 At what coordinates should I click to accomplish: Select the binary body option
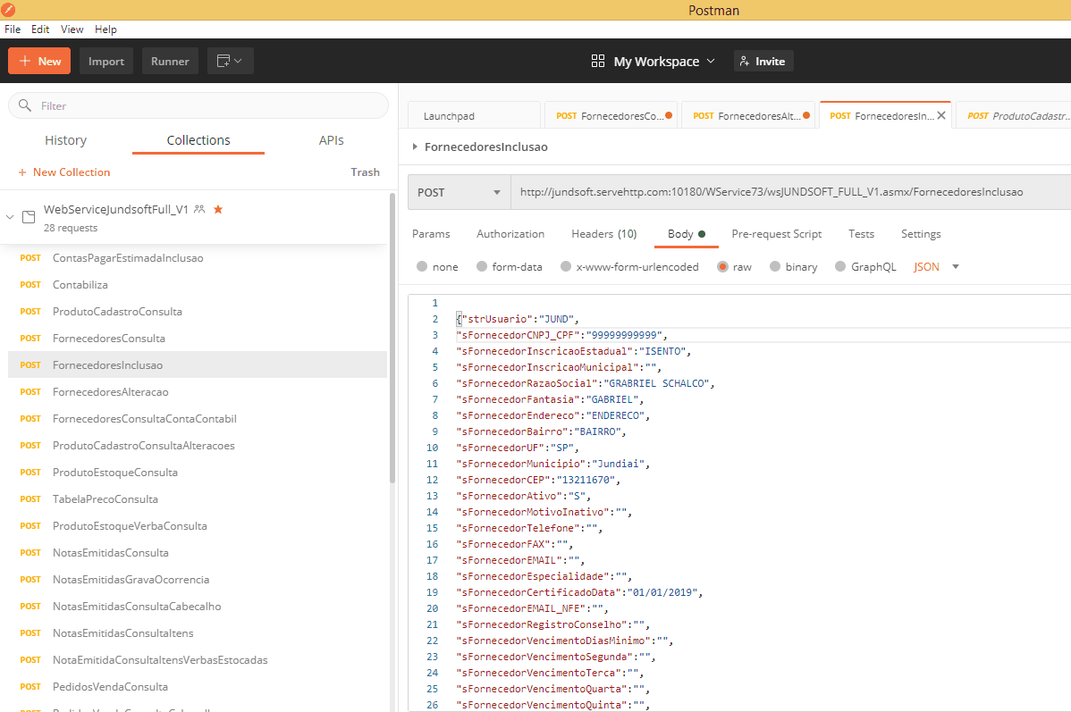(776, 266)
